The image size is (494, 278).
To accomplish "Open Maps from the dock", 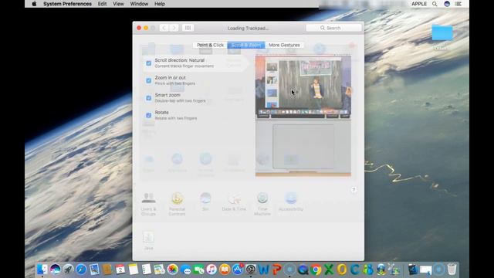I will tap(160, 270).
